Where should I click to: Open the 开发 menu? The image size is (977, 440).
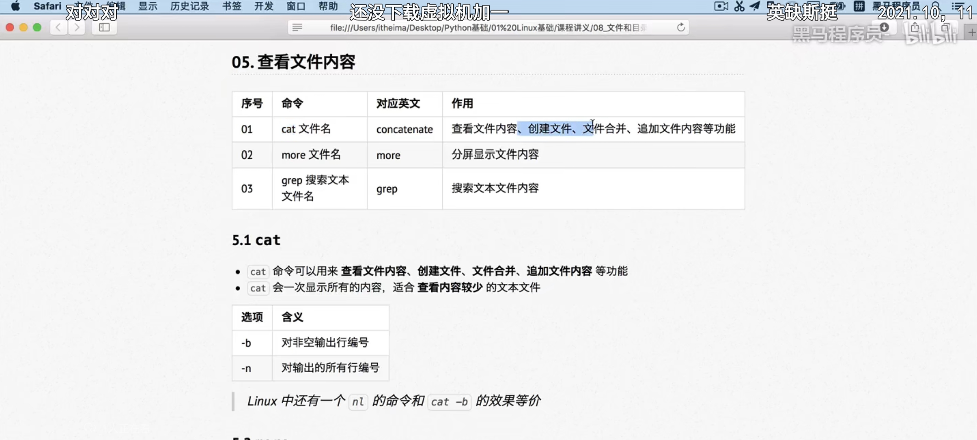tap(264, 6)
